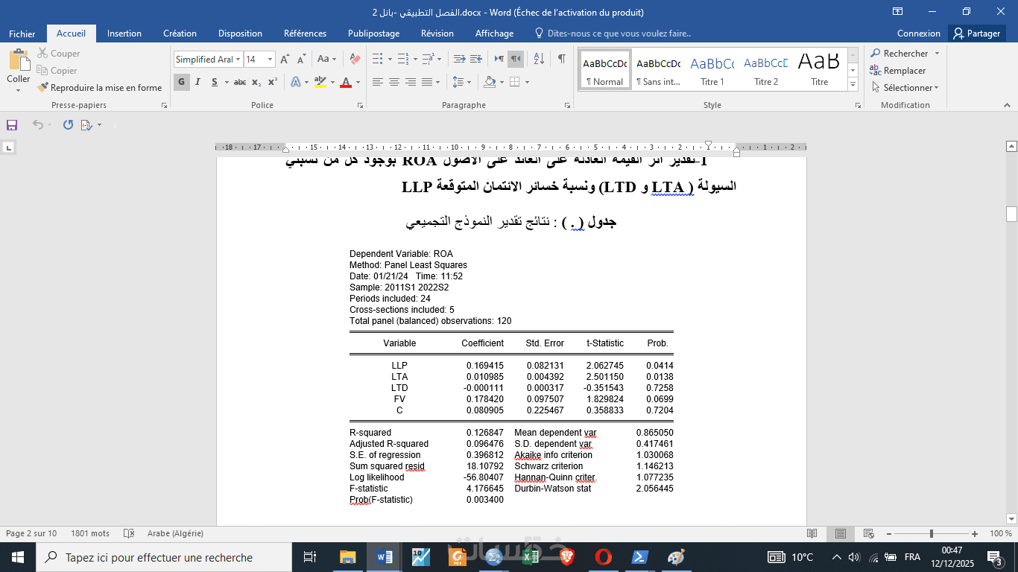The image size is (1018, 572).
Task: Apply the yellow text highlight color
Action: [x=320, y=82]
